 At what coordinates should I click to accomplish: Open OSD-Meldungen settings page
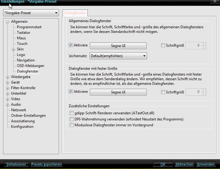(30, 66)
